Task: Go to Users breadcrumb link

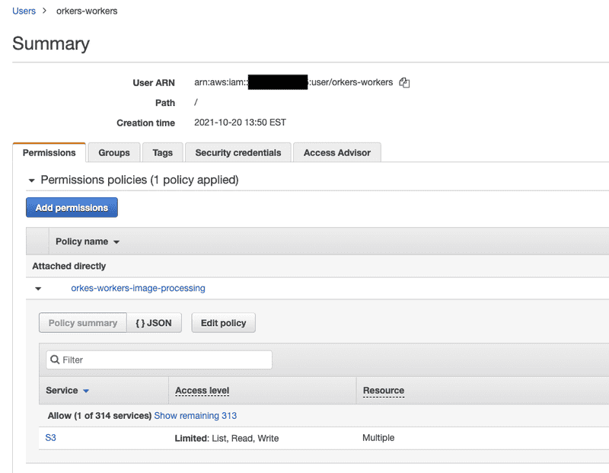Action: coord(24,11)
